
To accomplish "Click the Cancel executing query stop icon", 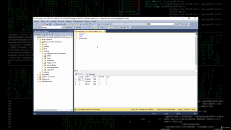I will coord(84,27).
